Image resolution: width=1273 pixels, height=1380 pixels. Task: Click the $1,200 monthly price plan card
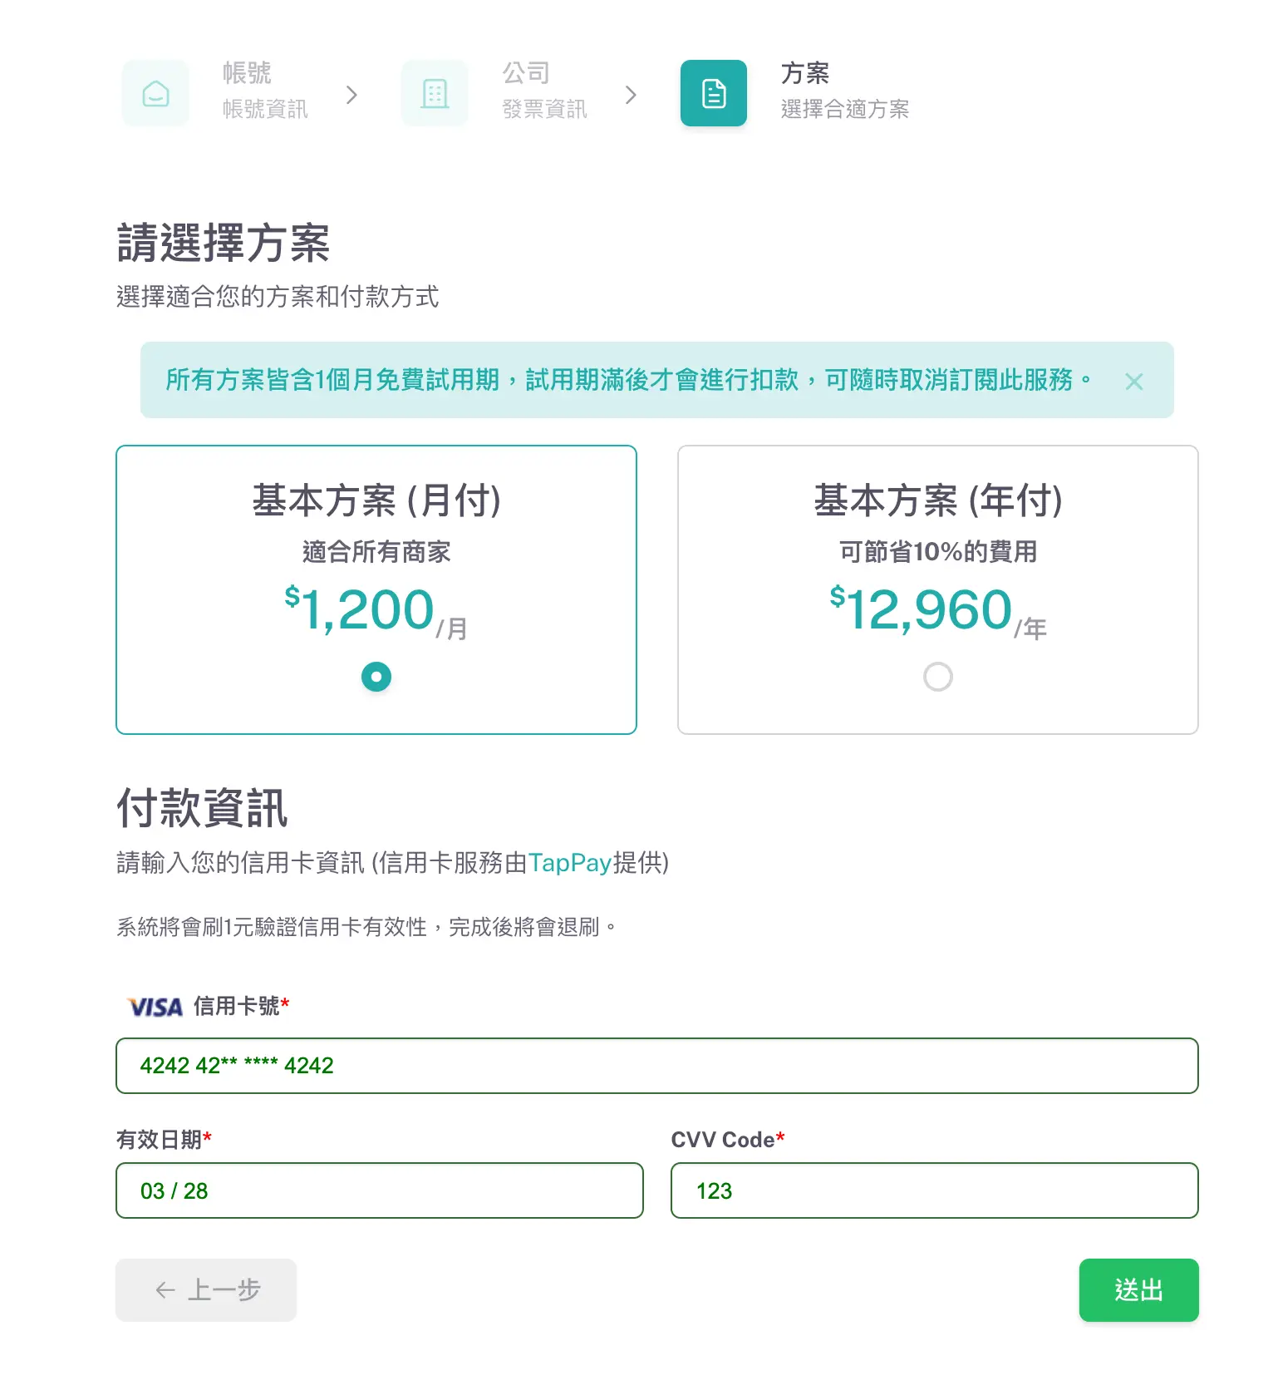[376, 589]
